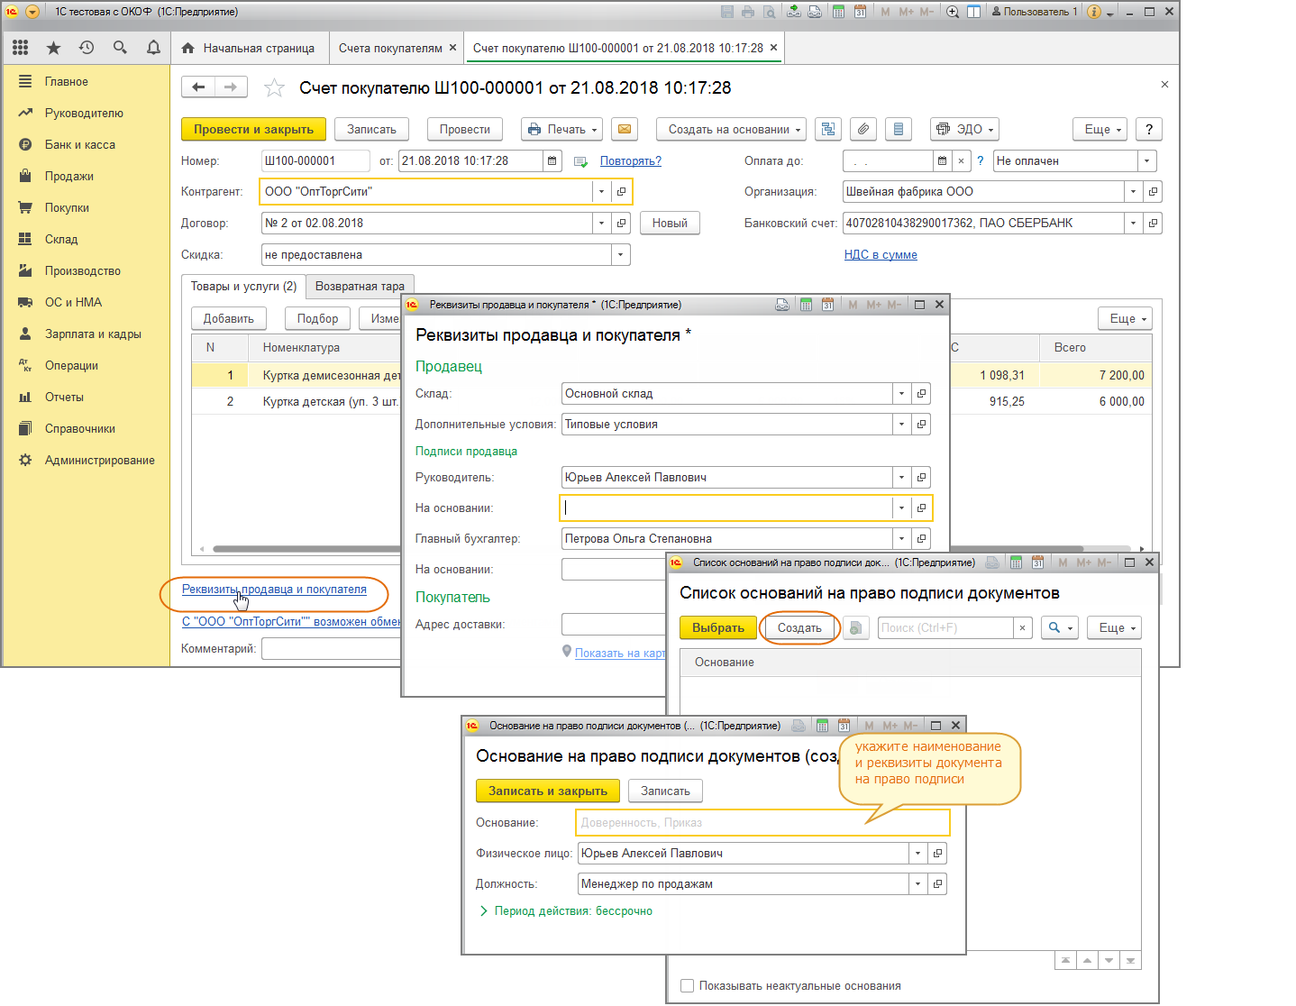Click zoom magnifier icon in title bar
This screenshot has height=1006, width=1296.
[x=953, y=12]
